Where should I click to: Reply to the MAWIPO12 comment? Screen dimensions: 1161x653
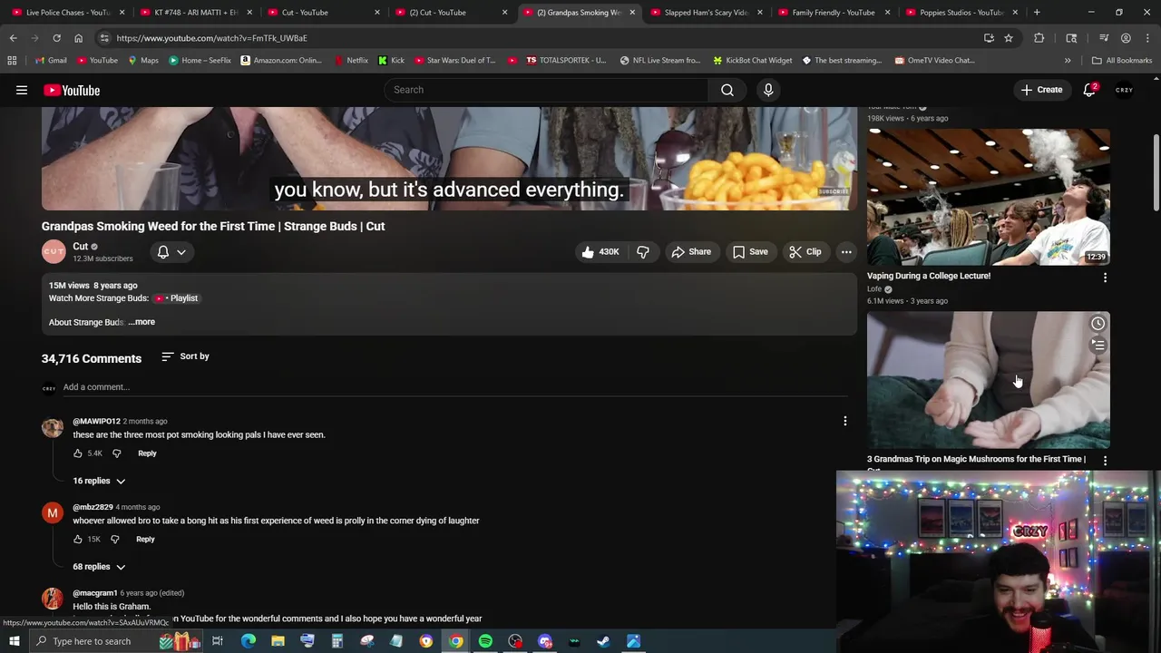[x=147, y=453]
